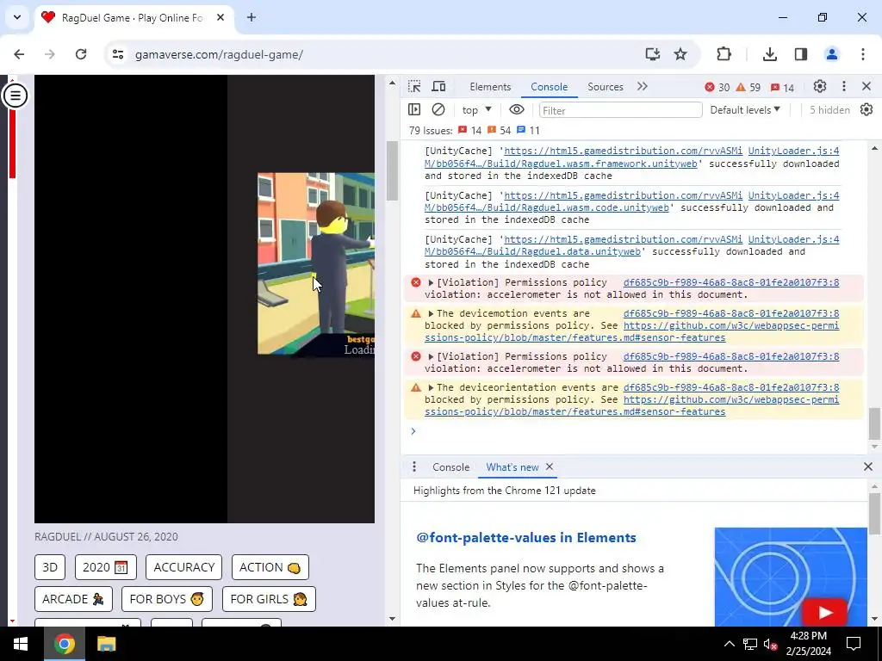This screenshot has height=661, width=882.
Task: Click the FOR BOYS tag
Action: tap(167, 599)
